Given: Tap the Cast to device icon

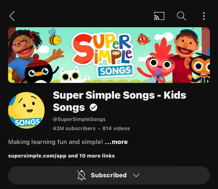Looking at the screenshot, I should click(x=159, y=16).
